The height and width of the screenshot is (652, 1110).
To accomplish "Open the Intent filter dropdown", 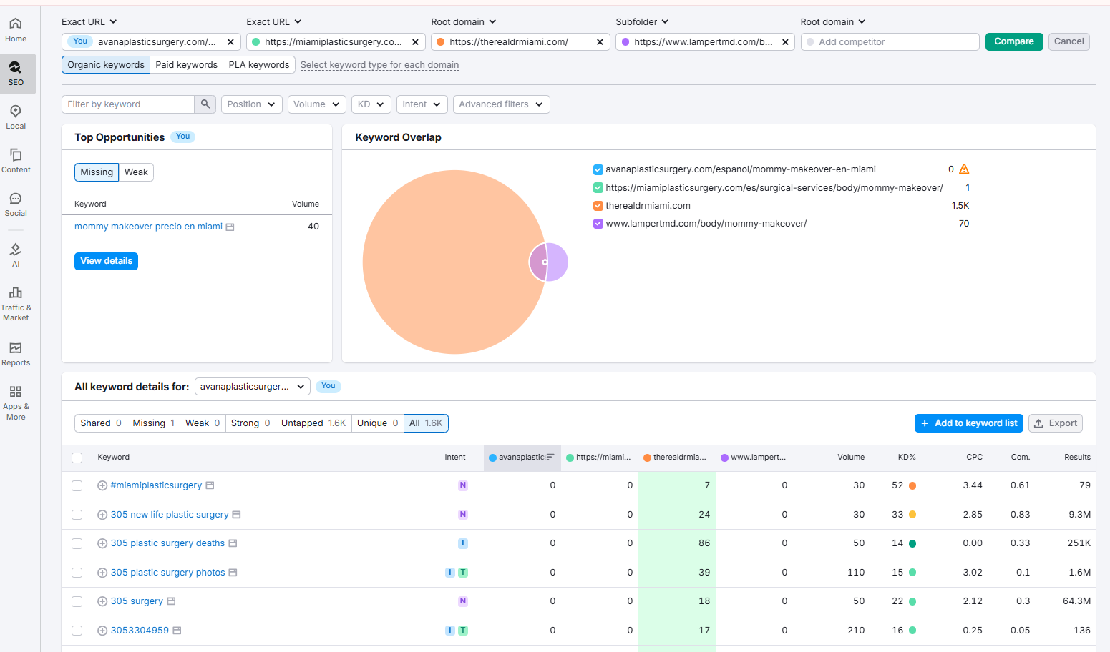I will pyautogui.click(x=422, y=104).
